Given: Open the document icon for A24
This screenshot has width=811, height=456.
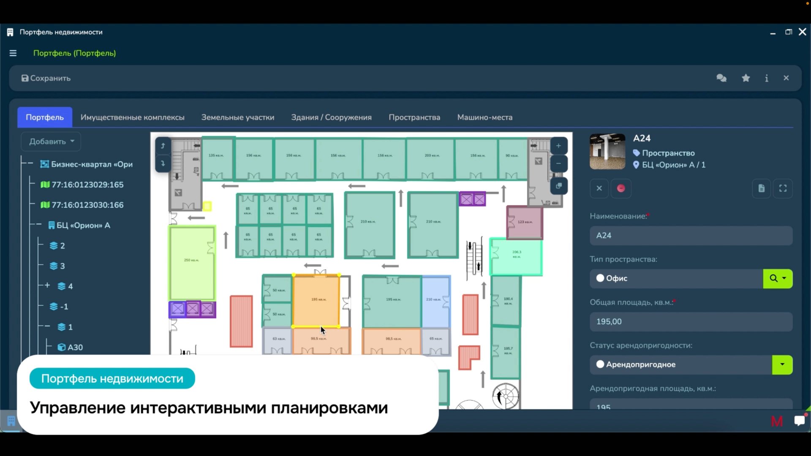Looking at the screenshot, I should click(x=762, y=188).
